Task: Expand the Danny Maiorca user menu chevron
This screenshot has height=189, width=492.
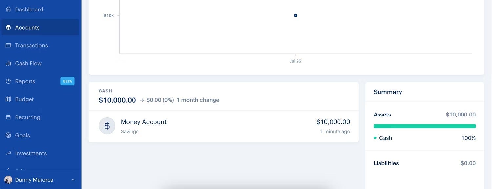Action: pyautogui.click(x=73, y=180)
